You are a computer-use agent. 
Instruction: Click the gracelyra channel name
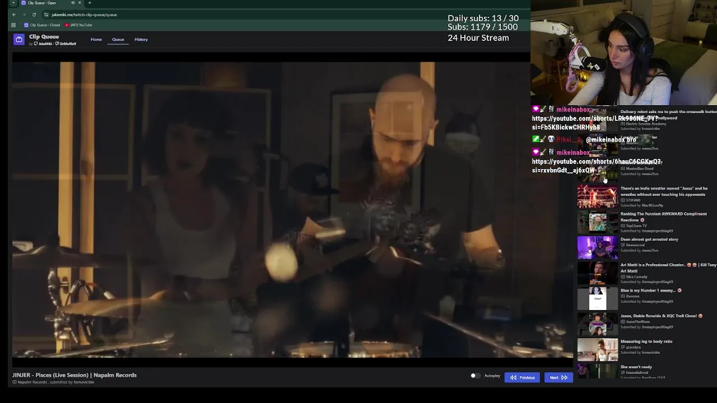634,348
